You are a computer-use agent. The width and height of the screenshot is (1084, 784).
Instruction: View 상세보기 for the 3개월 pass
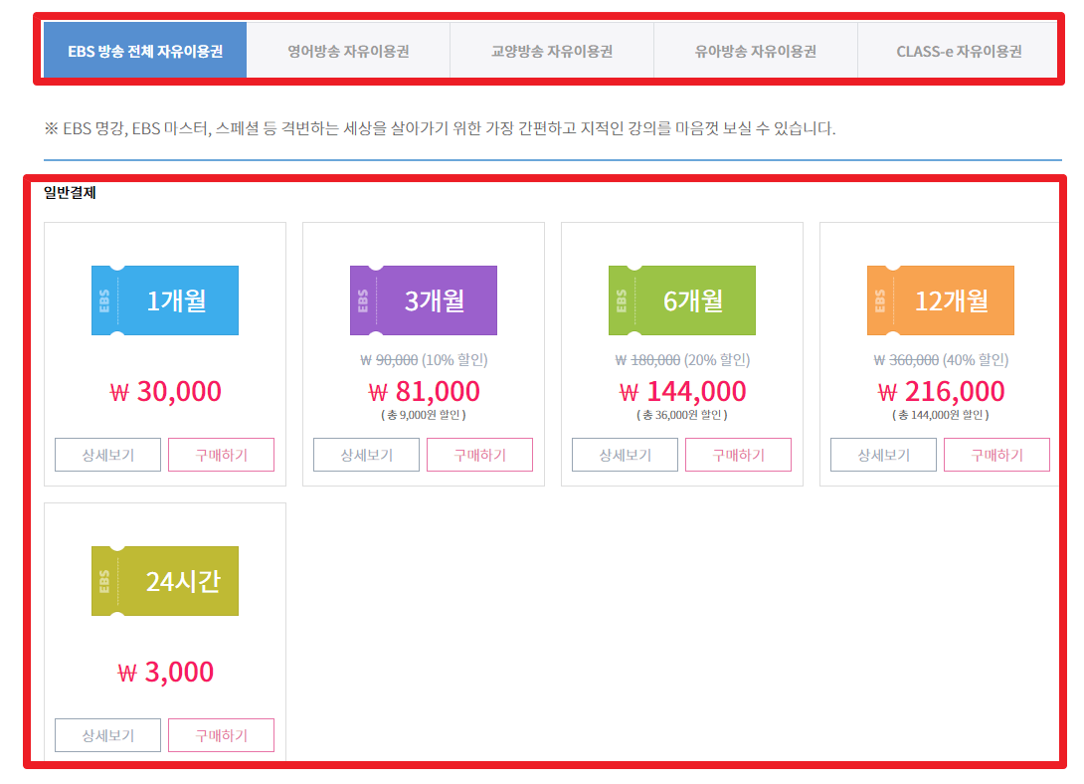click(366, 455)
